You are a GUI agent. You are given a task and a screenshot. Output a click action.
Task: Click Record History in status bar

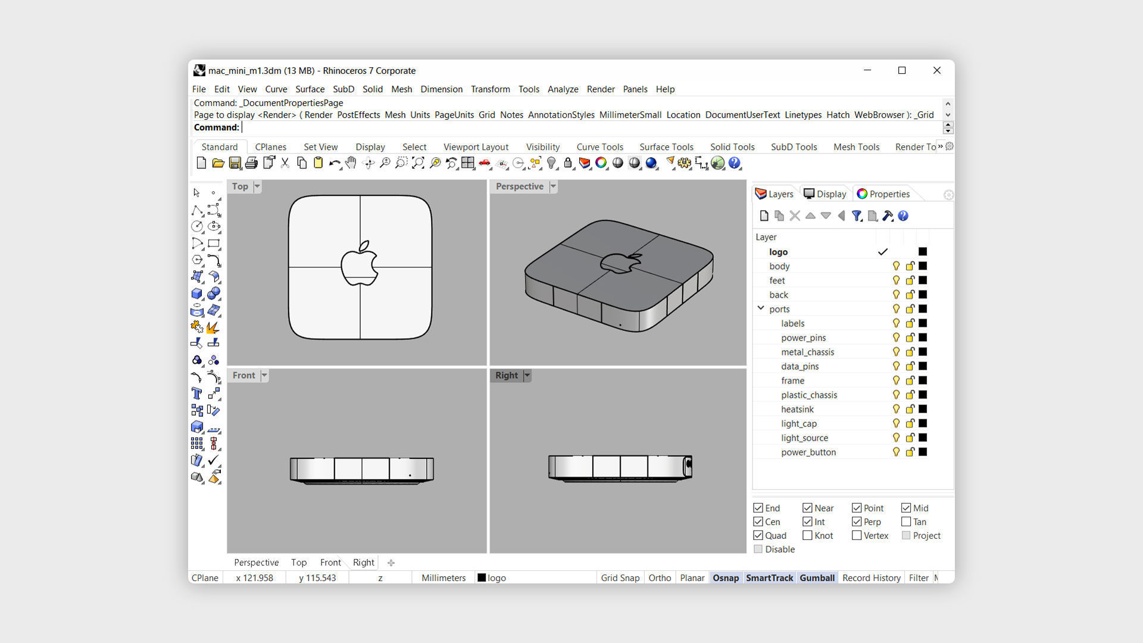pos(872,578)
